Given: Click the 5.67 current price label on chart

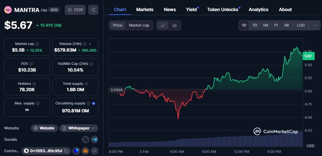Looking at the screenshot, I should click(x=308, y=56).
